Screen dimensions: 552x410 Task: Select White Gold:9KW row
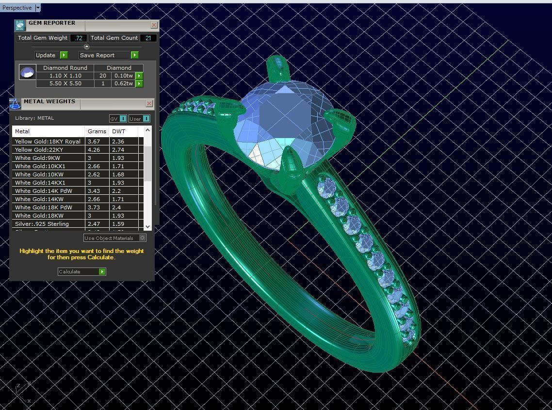(x=78, y=158)
